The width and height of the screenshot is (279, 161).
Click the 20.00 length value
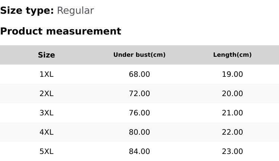tap(232, 93)
